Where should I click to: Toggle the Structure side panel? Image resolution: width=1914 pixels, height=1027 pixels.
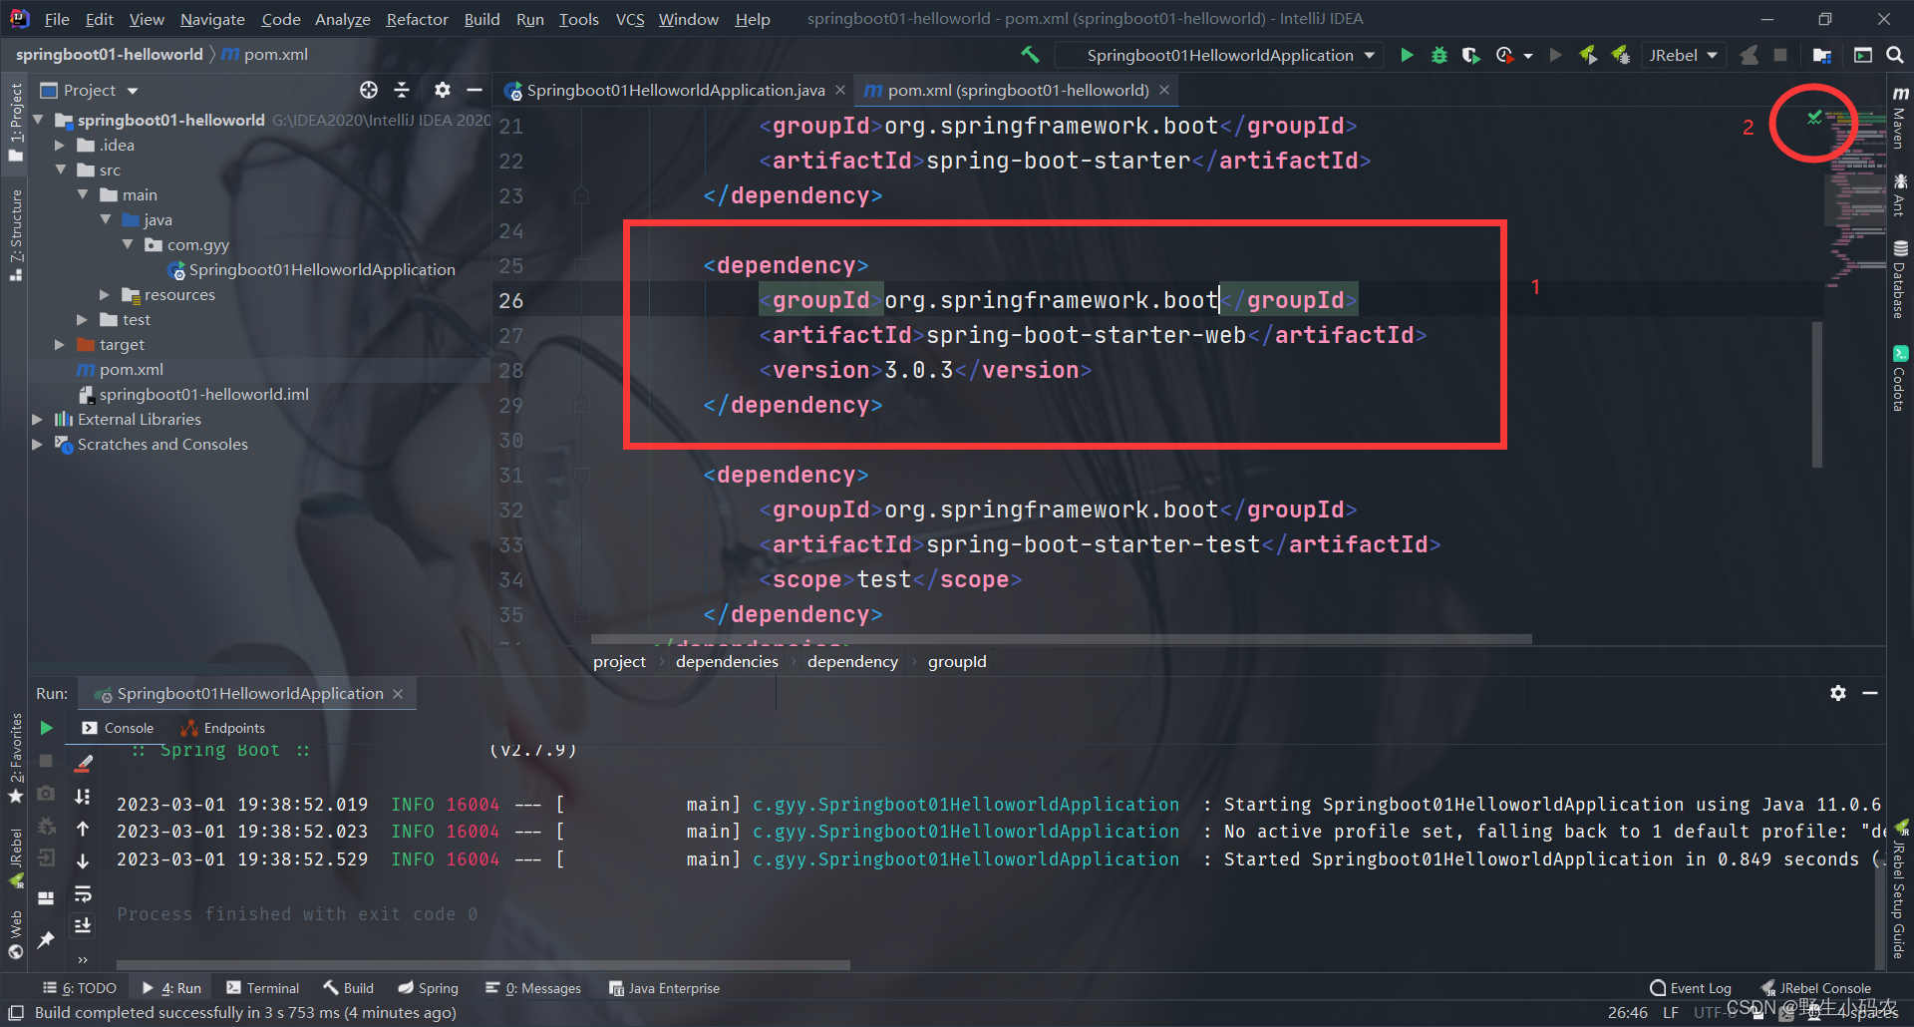coord(16,235)
